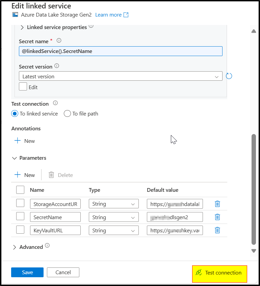Image resolution: width=260 pixels, height=286 pixels.
Task: Click the info icon beside Test connection
Action: pos(55,103)
